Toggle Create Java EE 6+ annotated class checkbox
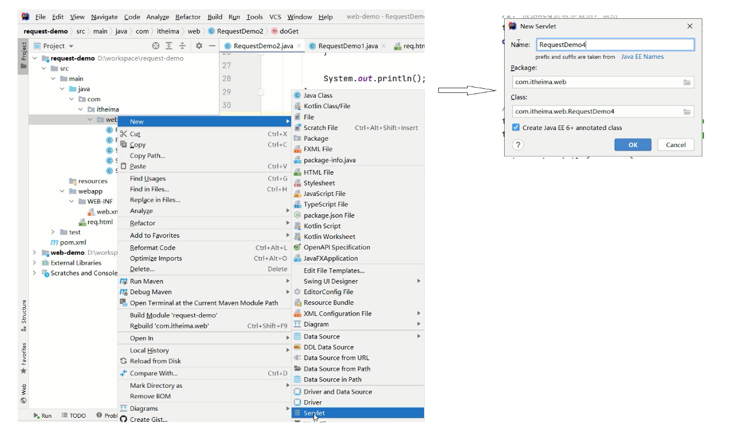The width and height of the screenshot is (730, 426). coord(516,128)
